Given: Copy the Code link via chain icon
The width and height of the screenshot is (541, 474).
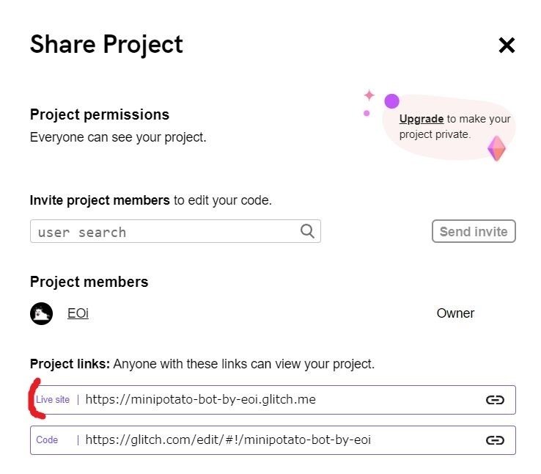Looking at the screenshot, I should tap(495, 440).
